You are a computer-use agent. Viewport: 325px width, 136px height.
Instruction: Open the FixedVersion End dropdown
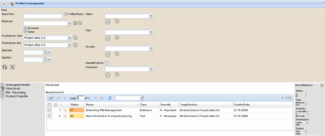click(70, 45)
